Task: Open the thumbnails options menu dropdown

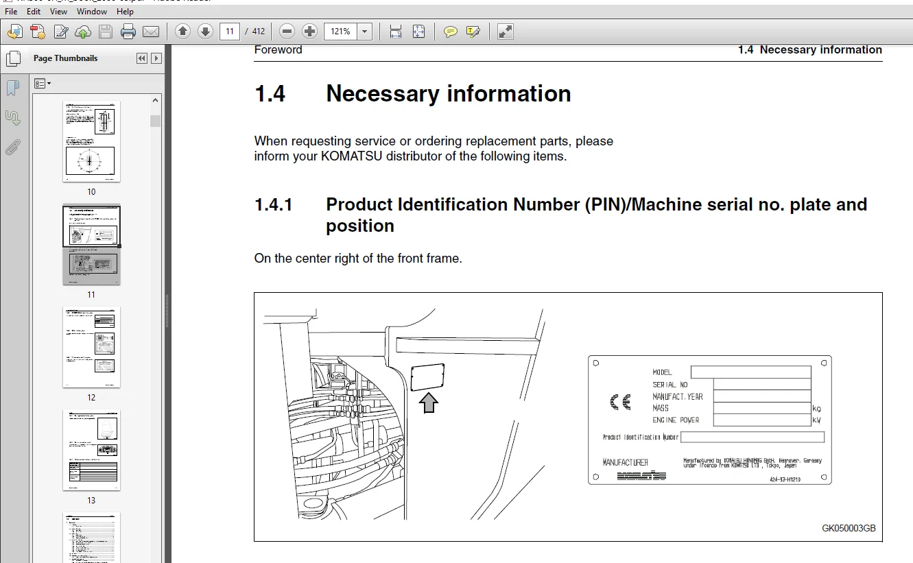Action: [43, 83]
